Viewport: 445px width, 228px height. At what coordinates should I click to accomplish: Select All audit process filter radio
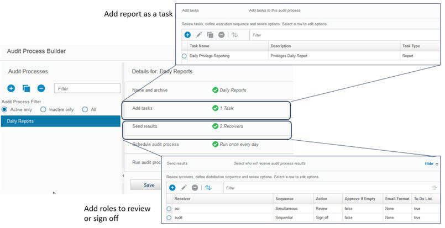pos(85,109)
